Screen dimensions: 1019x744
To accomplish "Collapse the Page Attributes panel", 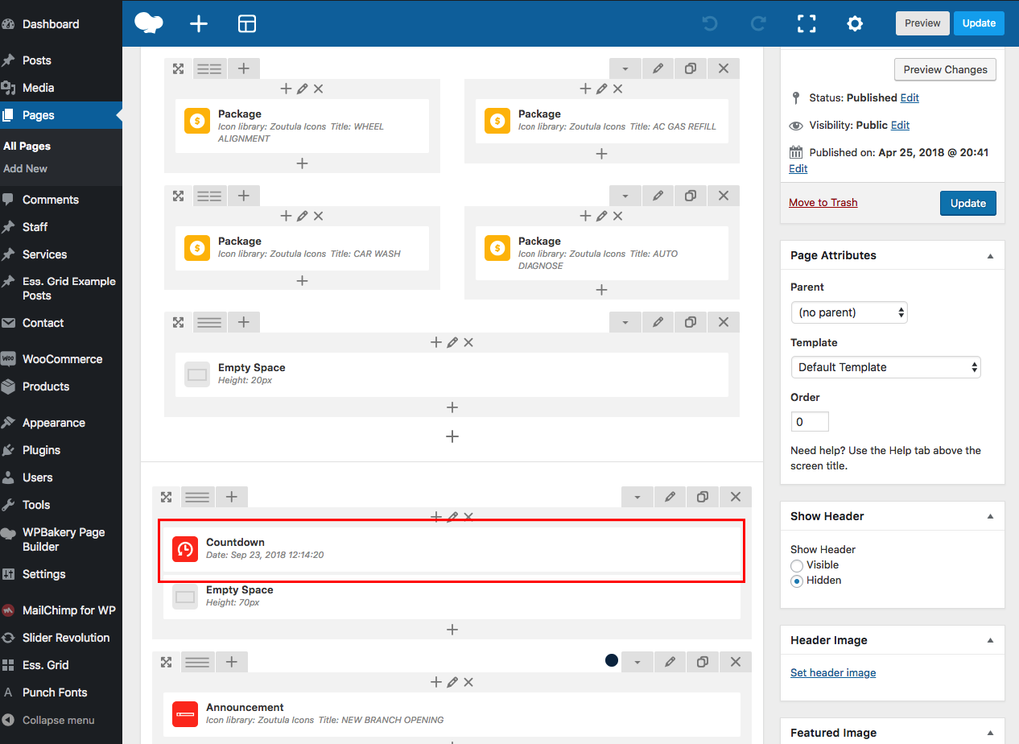I will pos(990,255).
